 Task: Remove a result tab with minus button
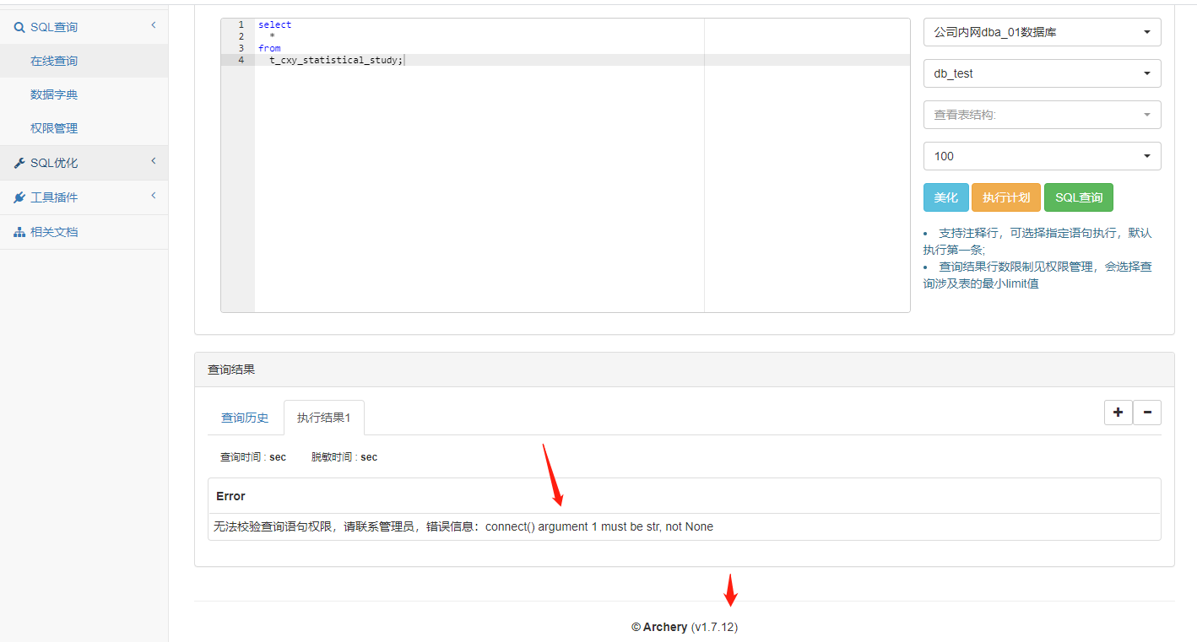[x=1147, y=413]
